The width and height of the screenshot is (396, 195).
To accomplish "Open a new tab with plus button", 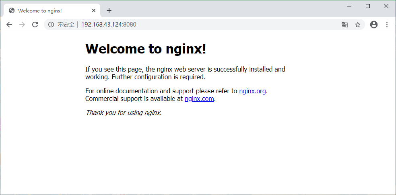I will pyautogui.click(x=109, y=10).
